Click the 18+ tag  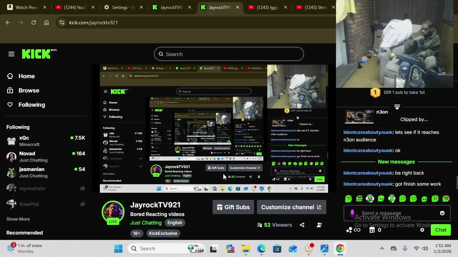coord(137,233)
